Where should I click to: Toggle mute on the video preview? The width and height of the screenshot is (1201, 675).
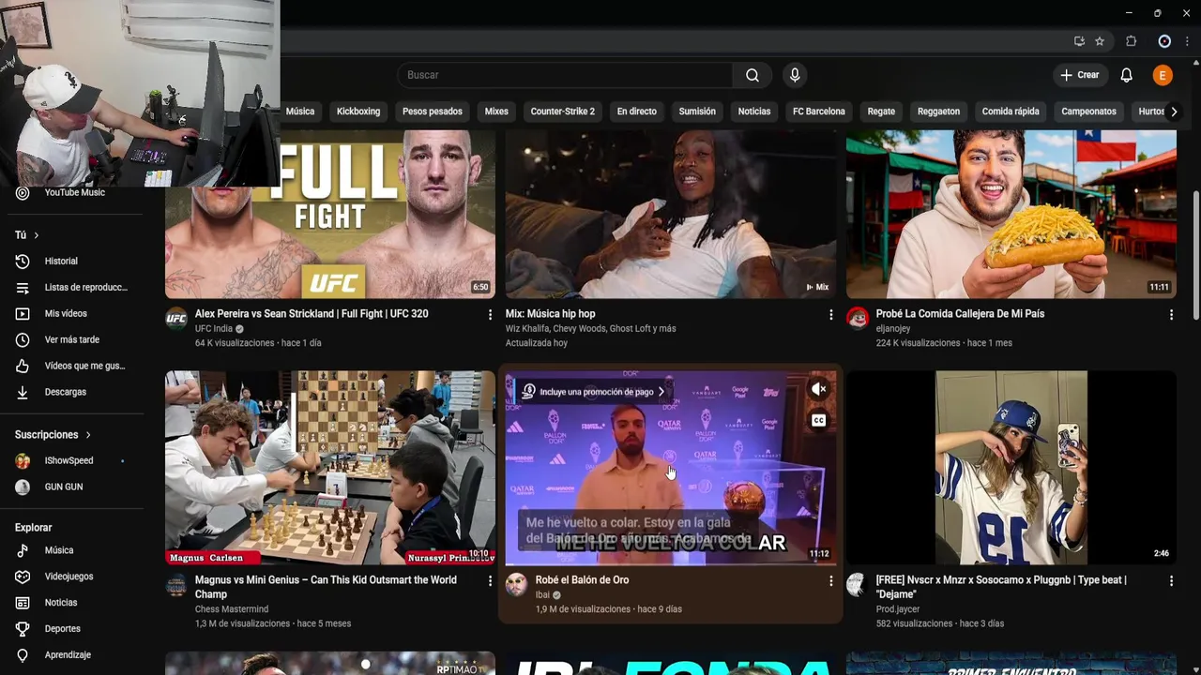pos(818,389)
